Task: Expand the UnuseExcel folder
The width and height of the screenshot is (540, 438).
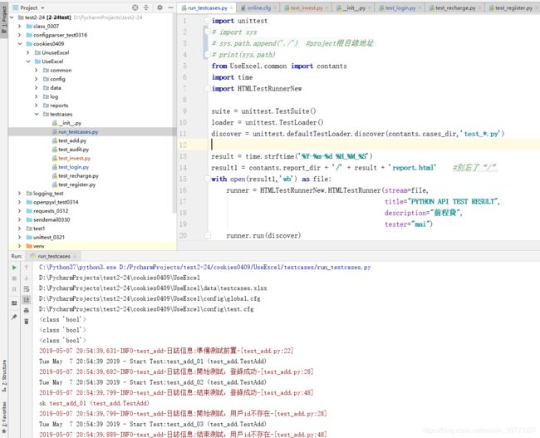Action: point(28,52)
